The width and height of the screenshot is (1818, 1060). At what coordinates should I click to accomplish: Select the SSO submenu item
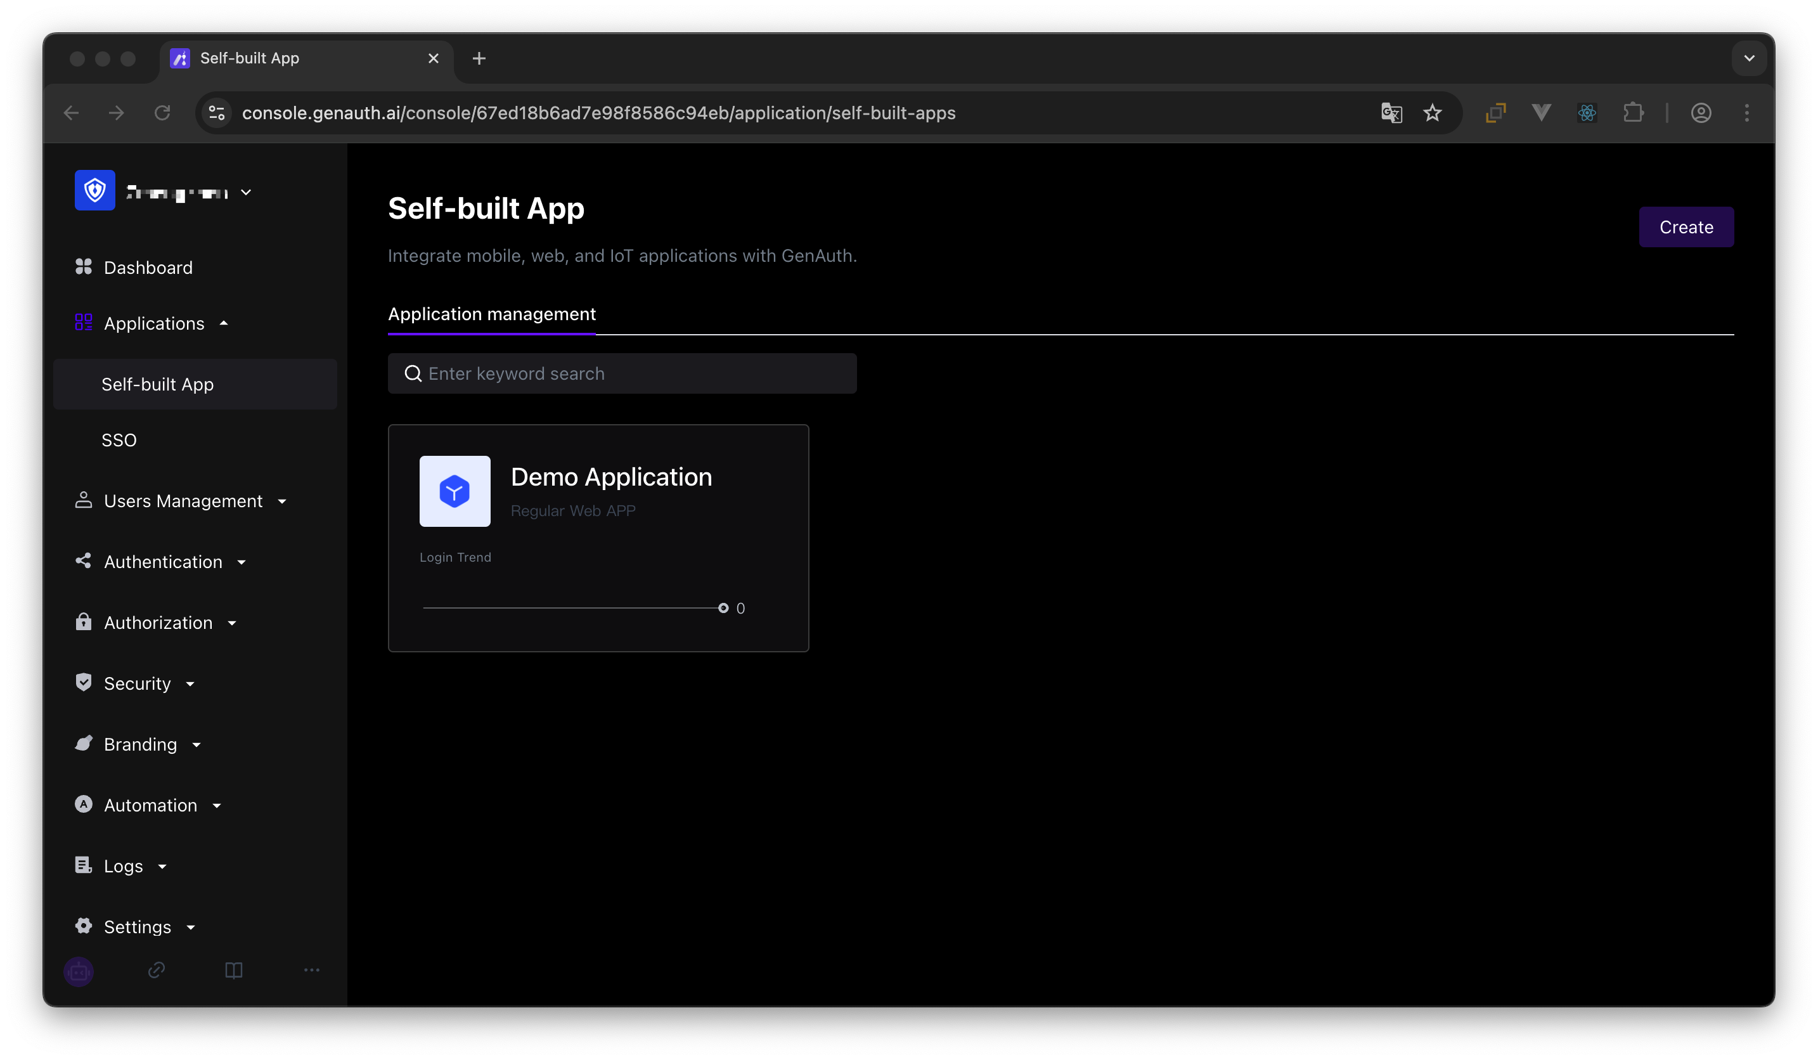point(119,440)
